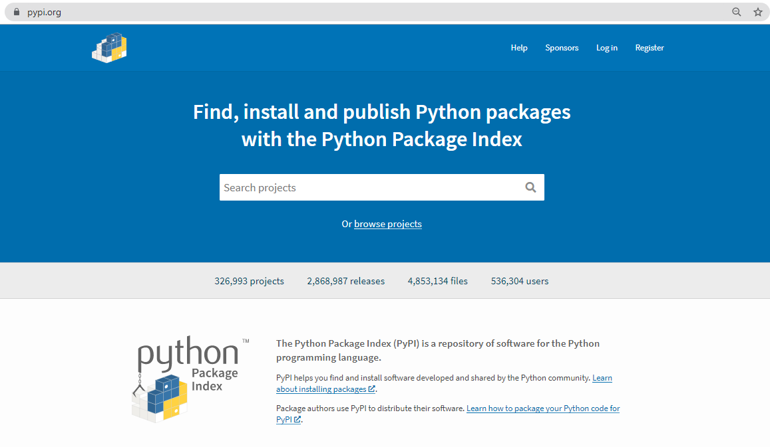Click the pypi.org address bar URL
Viewport: 770px width, 447px height.
pos(44,12)
